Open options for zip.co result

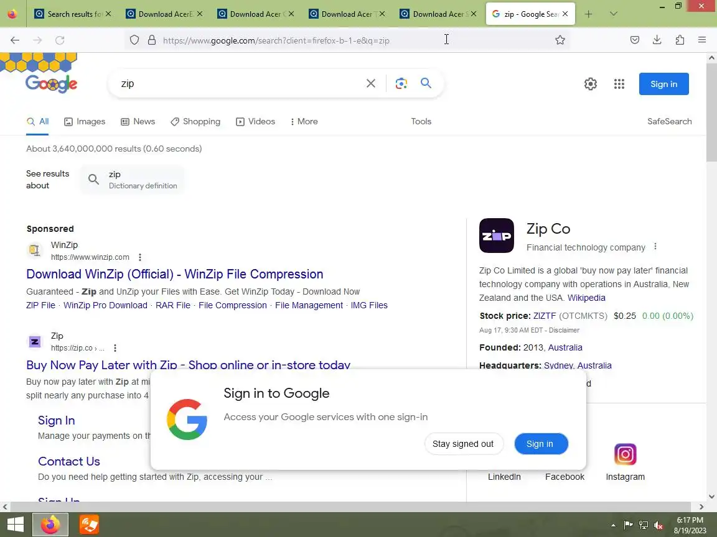pyautogui.click(x=115, y=348)
